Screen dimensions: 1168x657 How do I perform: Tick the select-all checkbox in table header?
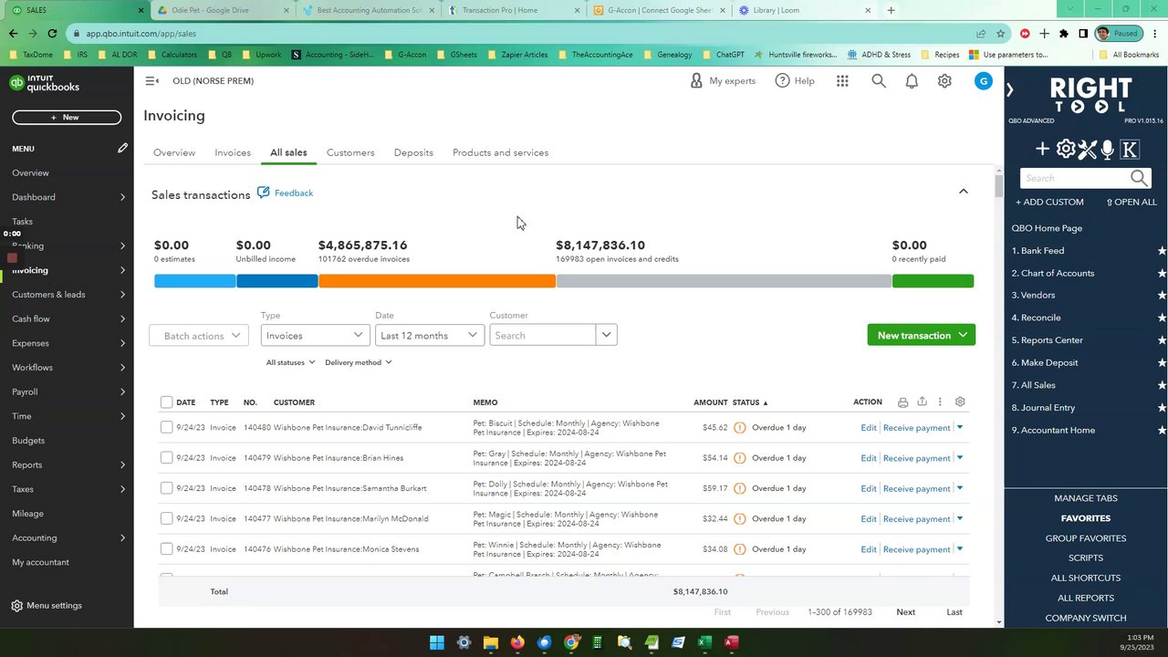pyautogui.click(x=166, y=402)
